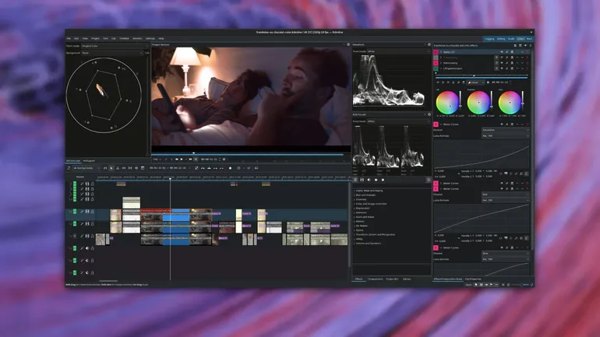This screenshot has width=600, height=337.
Task: Switch to the Clip Properties tab
Action: [473, 279]
